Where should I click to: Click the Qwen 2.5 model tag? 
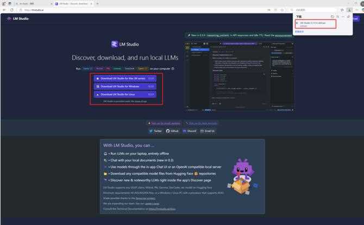142,68
